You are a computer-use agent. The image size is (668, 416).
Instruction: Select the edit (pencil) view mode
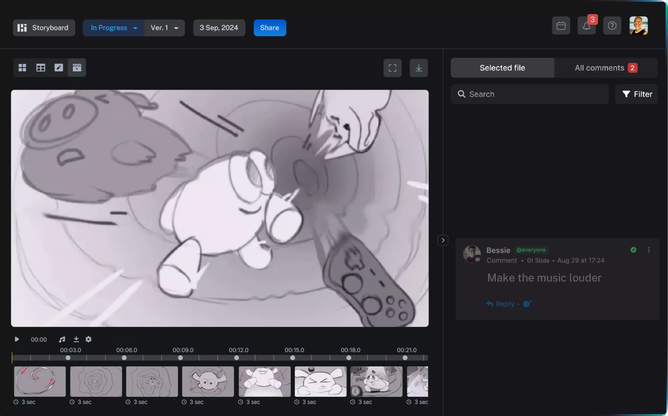coord(58,68)
